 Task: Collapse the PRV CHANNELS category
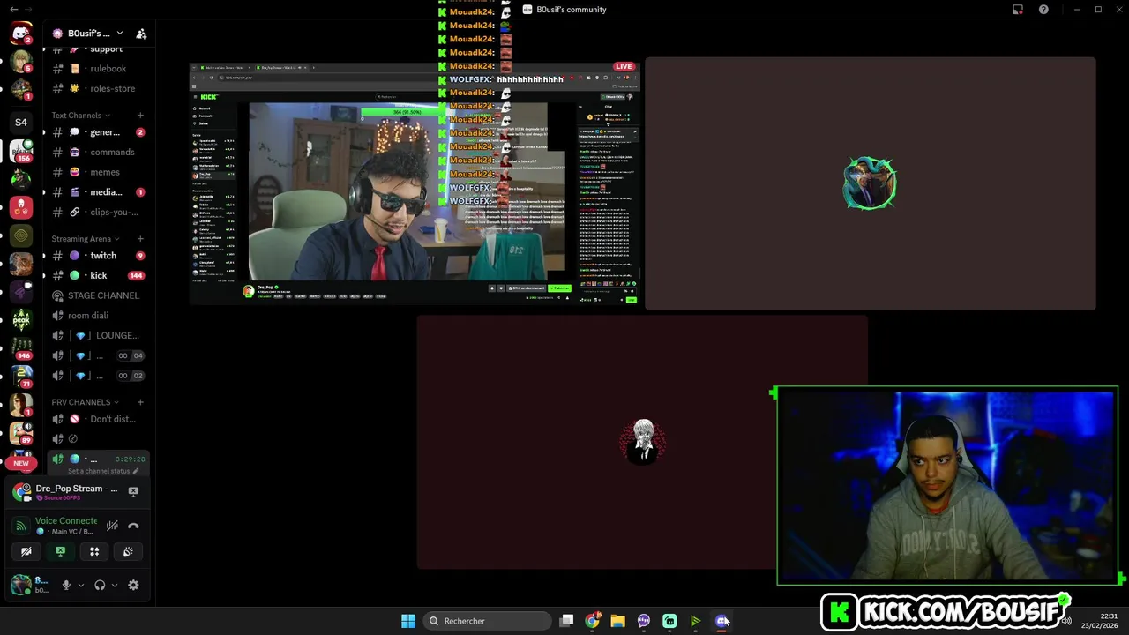85,402
